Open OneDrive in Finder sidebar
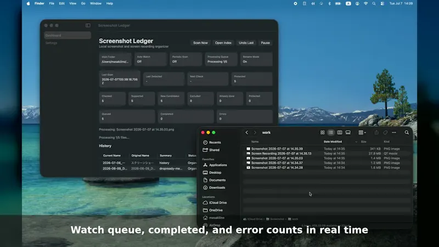The image size is (439, 247). tap(213, 210)
